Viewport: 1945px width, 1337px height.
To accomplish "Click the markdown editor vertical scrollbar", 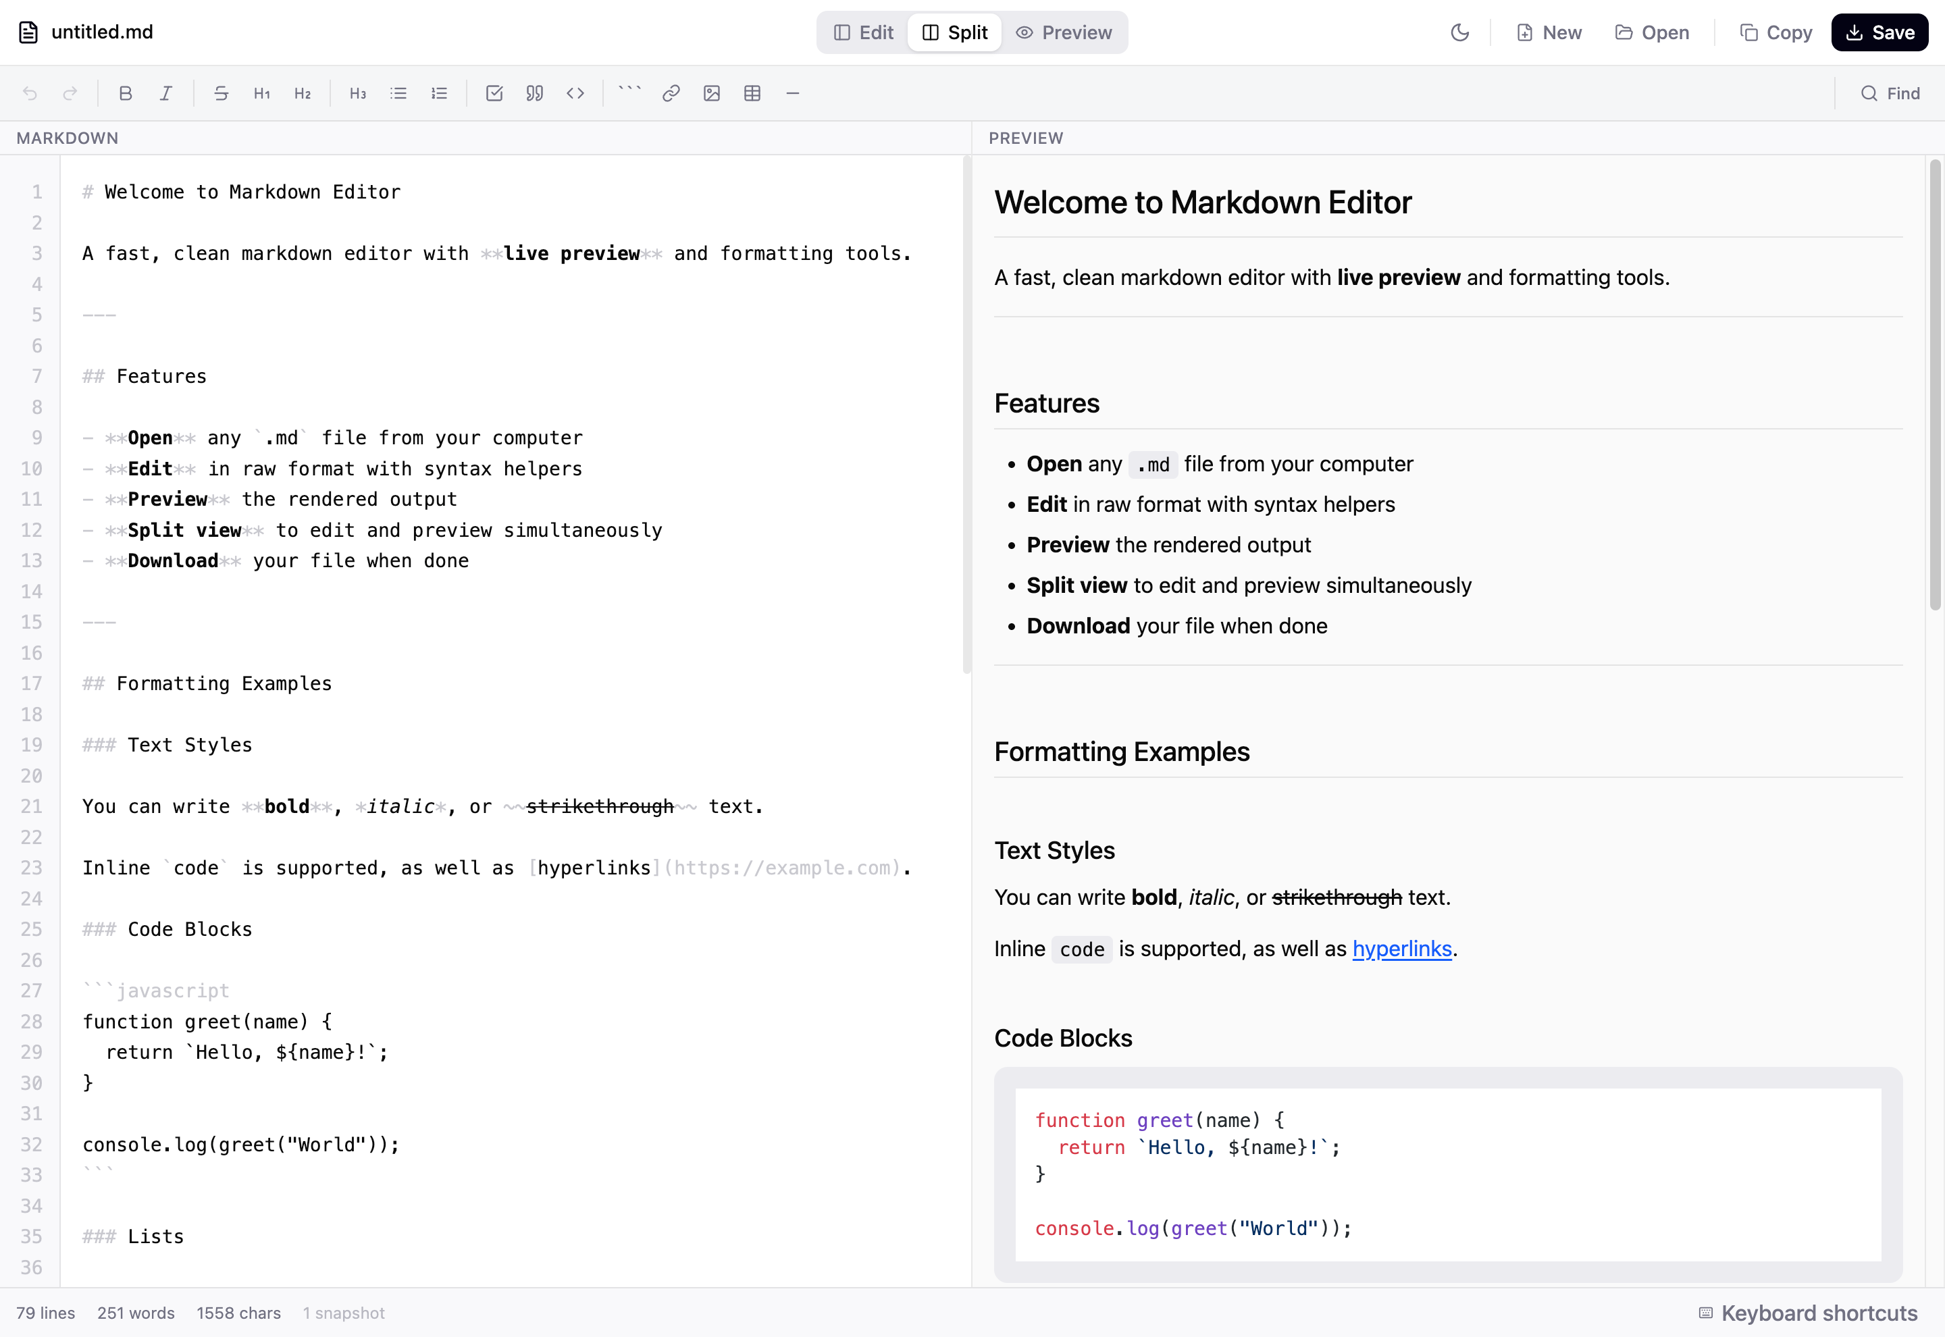I will pyautogui.click(x=966, y=415).
